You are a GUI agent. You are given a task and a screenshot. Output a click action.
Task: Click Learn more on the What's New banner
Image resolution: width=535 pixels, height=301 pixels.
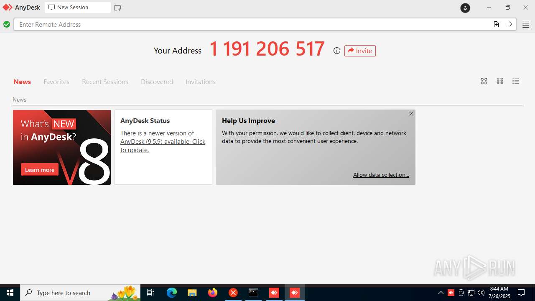pos(40,169)
